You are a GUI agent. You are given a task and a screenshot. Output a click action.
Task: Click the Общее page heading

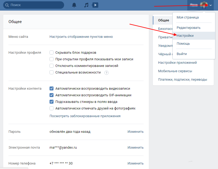point(15,22)
